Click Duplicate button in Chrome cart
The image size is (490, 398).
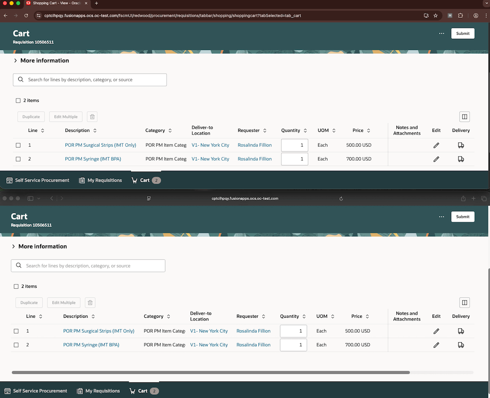tap(31, 117)
